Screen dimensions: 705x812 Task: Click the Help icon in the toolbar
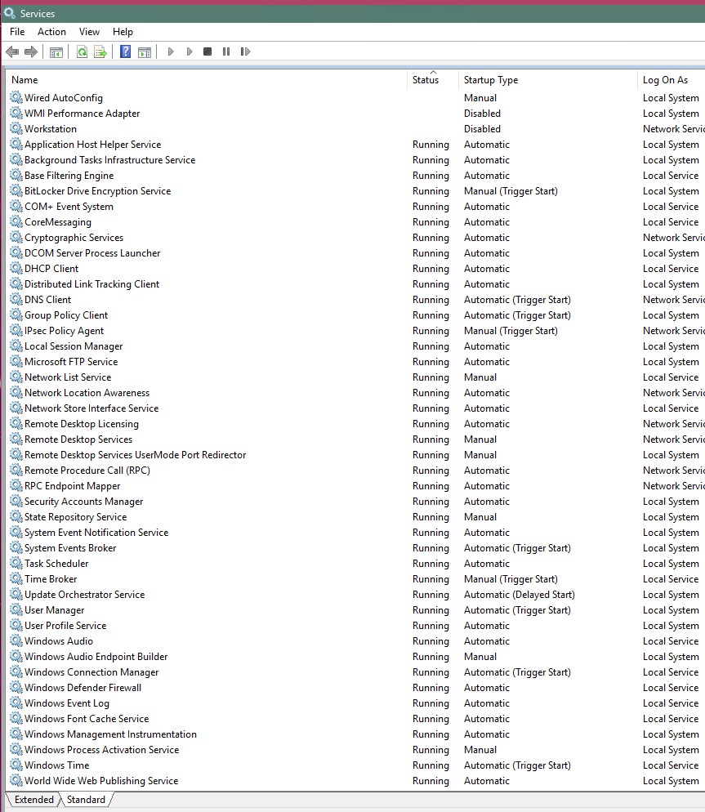click(123, 51)
